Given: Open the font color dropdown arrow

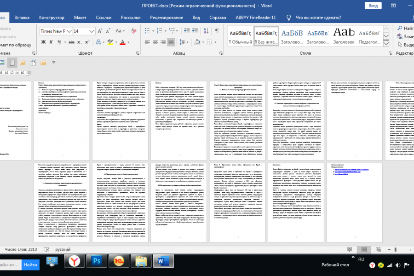Looking at the screenshot, I should click(x=129, y=42).
